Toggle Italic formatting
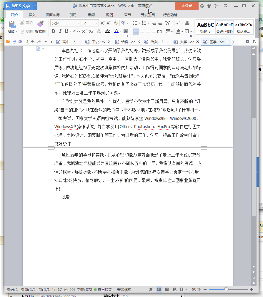The height and width of the screenshot is (297, 263). coord(60,31)
